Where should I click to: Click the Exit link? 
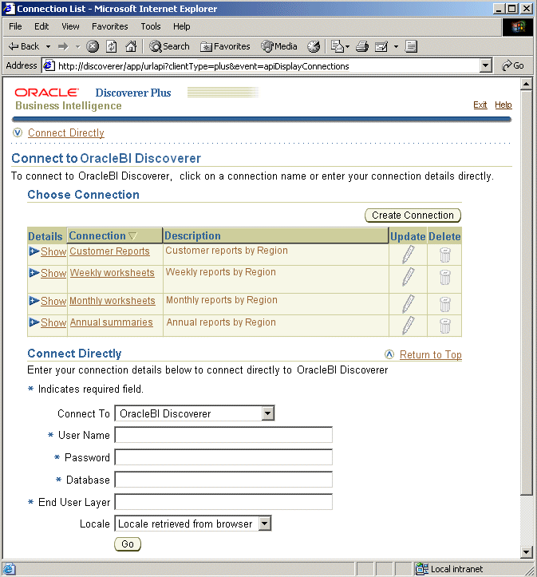click(x=480, y=105)
